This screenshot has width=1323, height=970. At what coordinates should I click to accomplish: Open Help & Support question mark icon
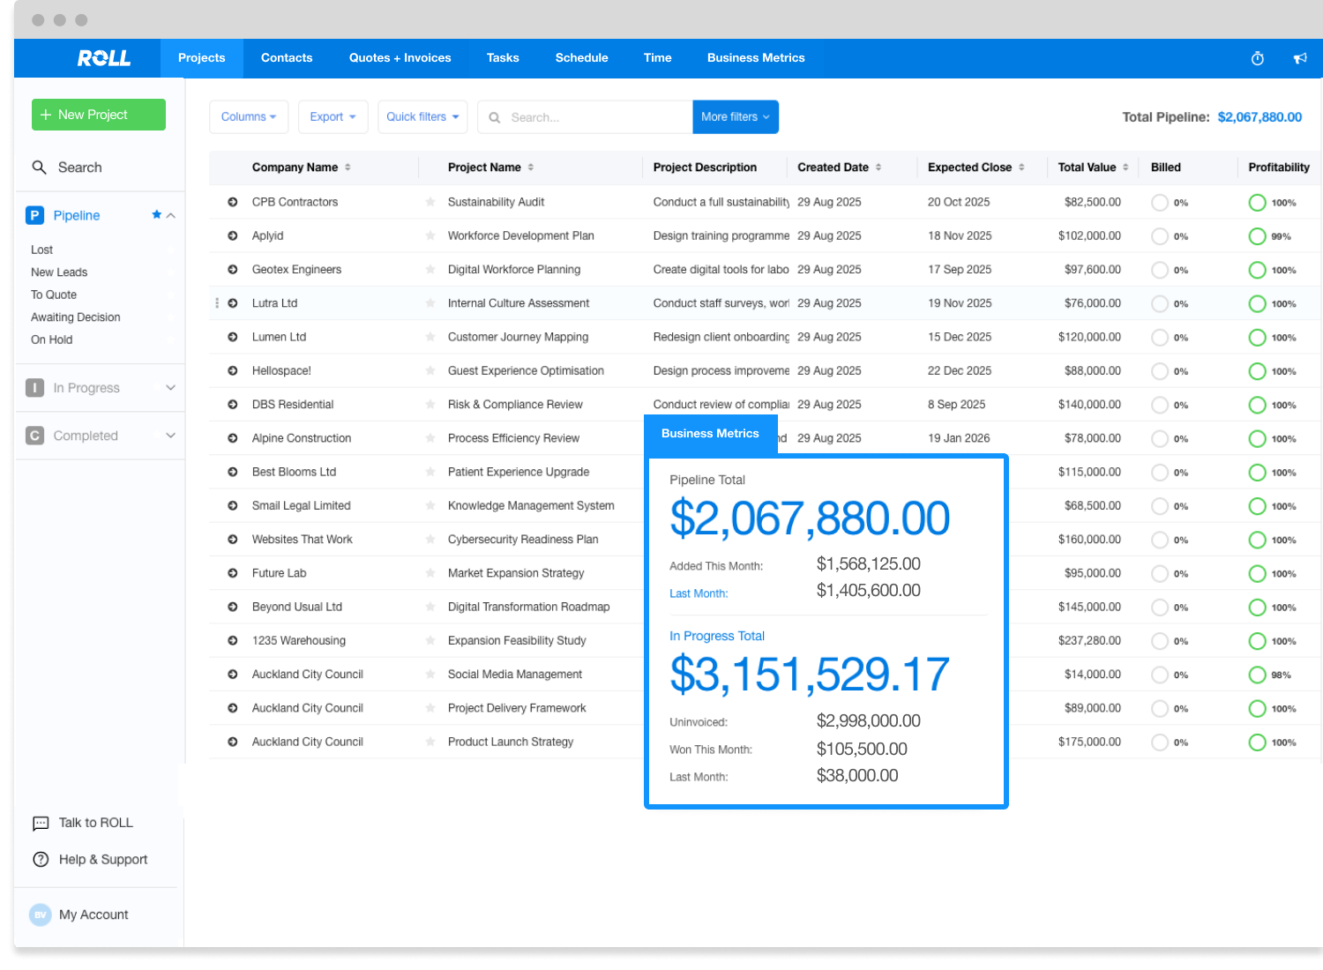(x=41, y=860)
